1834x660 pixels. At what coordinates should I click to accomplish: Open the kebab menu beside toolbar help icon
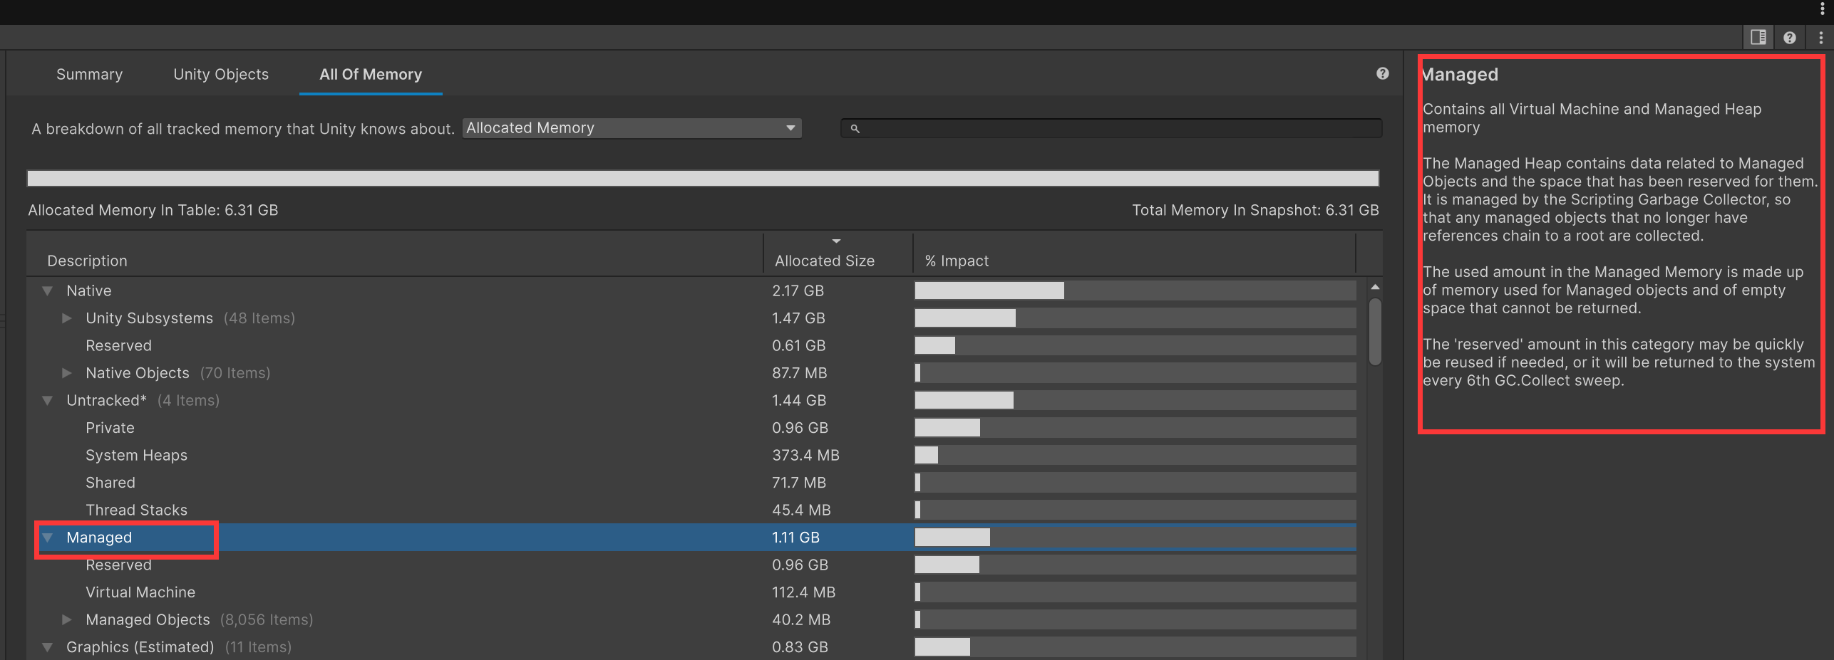click(x=1820, y=38)
